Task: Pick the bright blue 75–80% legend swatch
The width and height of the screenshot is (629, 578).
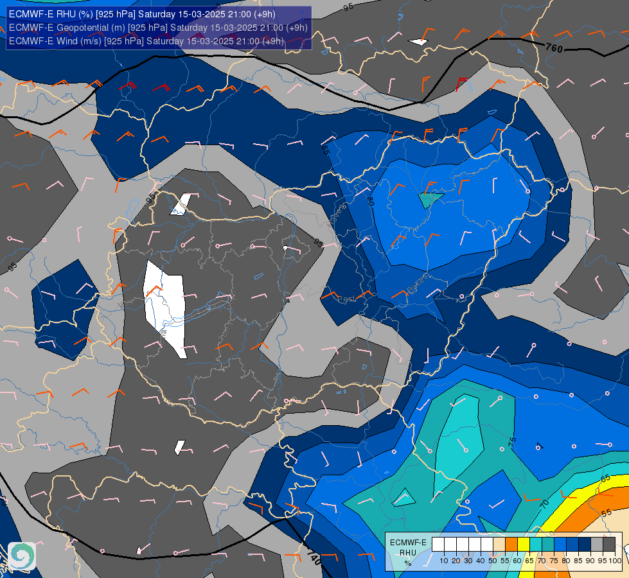Action: tap(560, 545)
